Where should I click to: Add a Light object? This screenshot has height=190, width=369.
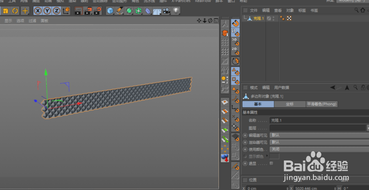coord(176,11)
